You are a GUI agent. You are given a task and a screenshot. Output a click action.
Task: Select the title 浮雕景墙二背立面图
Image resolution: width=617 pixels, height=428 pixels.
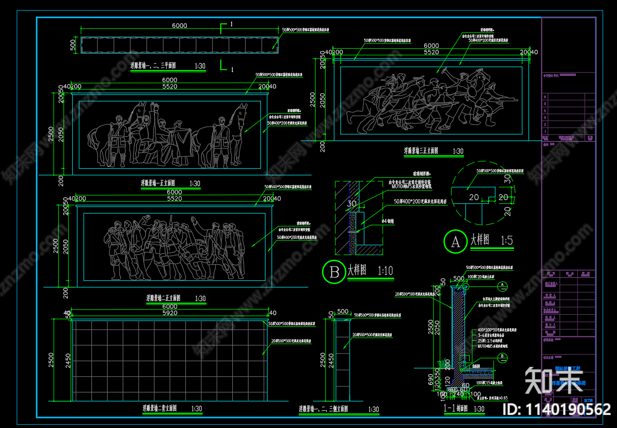click(x=159, y=408)
